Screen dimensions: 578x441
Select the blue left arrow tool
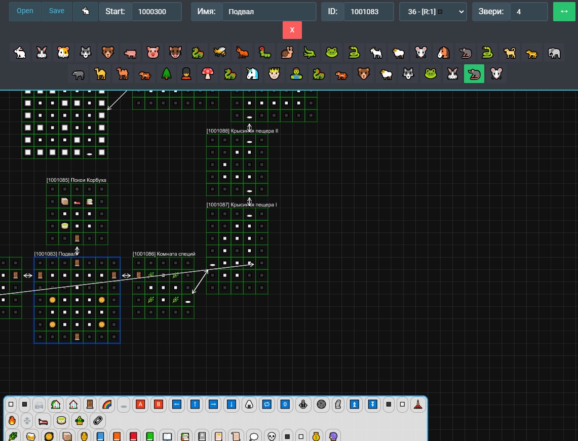pyautogui.click(x=177, y=405)
